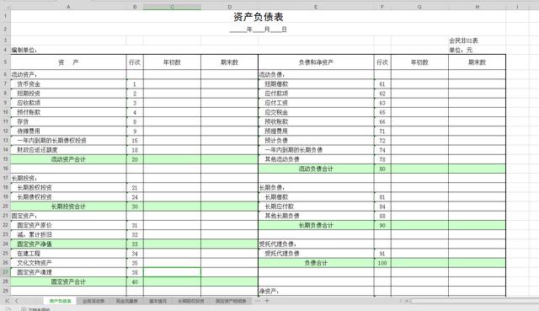Select the 短期借款 cell
This screenshot has height=311, width=539.
[316, 84]
